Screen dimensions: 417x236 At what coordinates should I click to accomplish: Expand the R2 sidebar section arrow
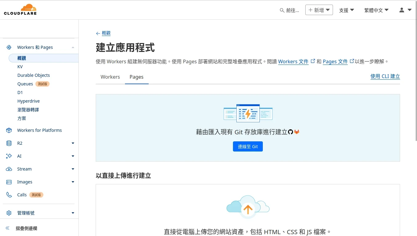tap(73, 143)
